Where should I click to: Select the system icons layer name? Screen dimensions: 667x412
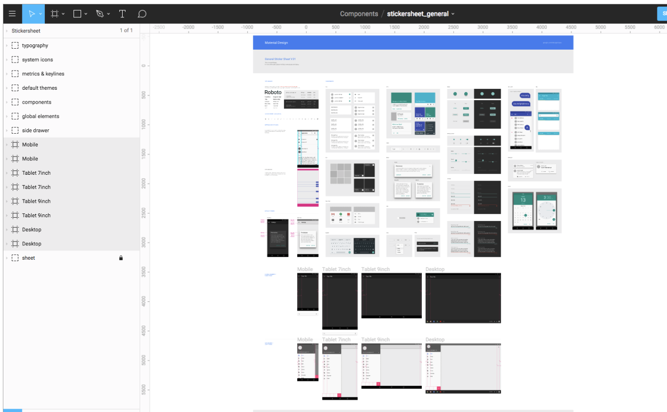click(x=37, y=60)
